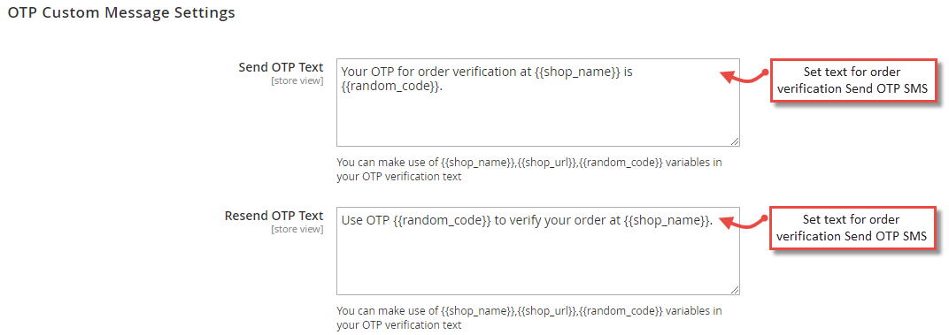
Task: Click the store view scope under Resend OTP Text
Action: [297, 229]
